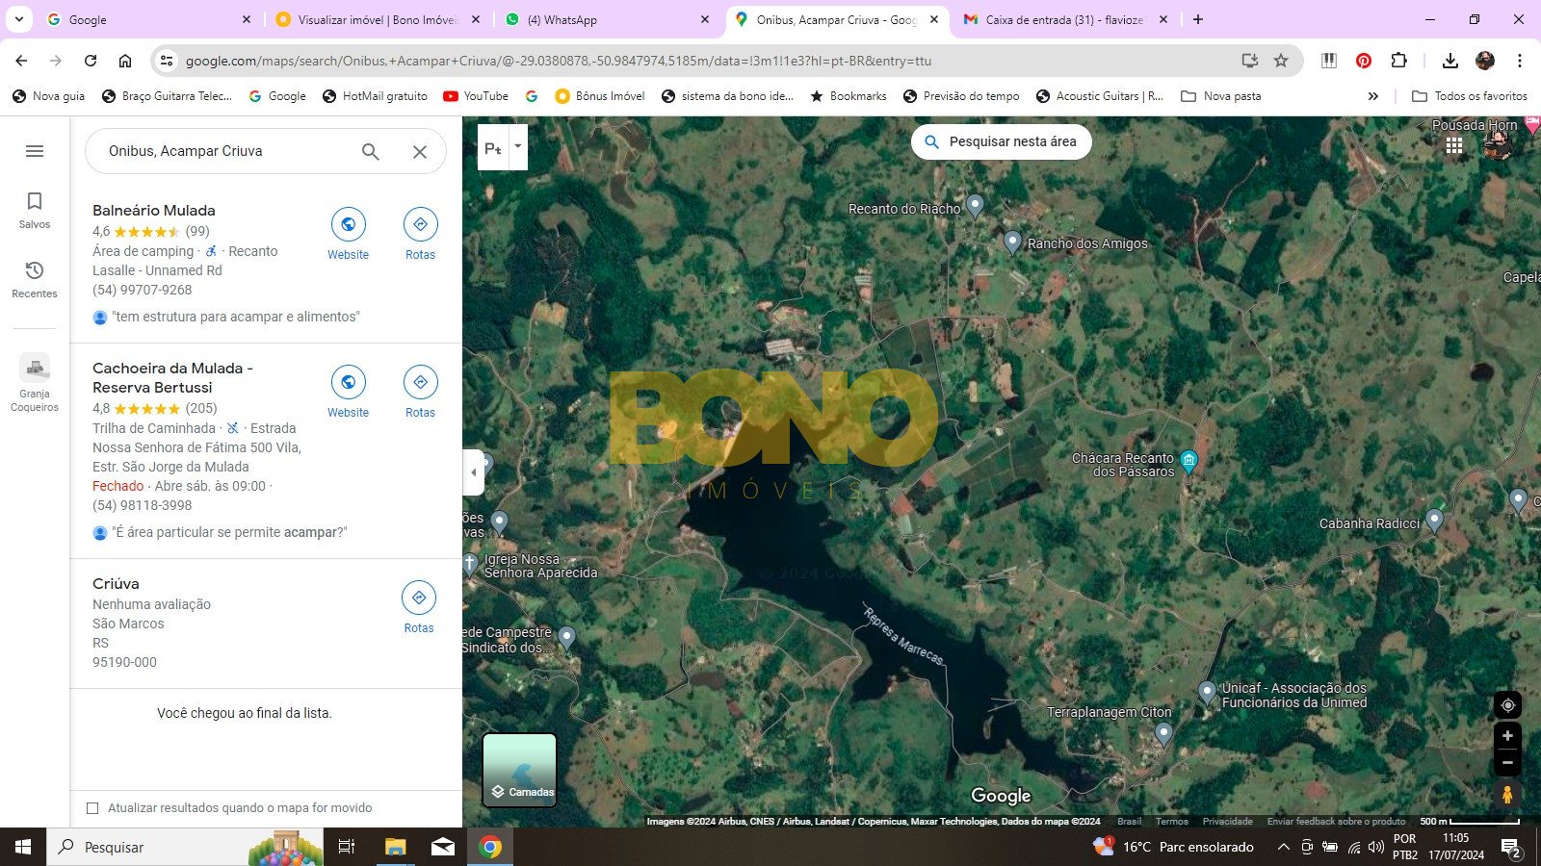Open Balneário Mulada result
Screen dimensions: 1541x866
154,210
